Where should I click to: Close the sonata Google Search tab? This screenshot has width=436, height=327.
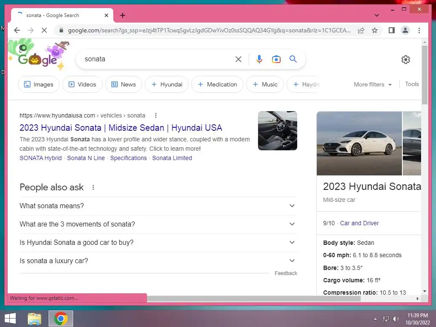106,15
